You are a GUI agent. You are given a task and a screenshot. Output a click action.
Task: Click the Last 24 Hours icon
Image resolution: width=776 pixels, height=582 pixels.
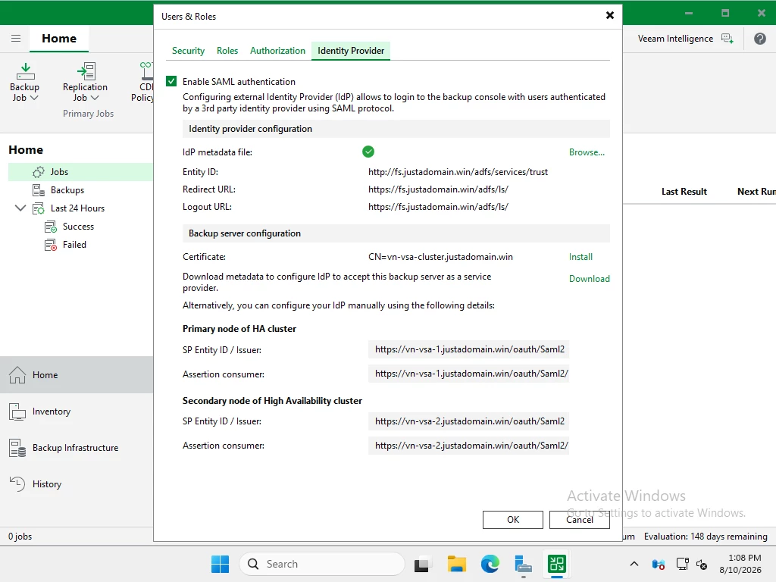pos(39,208)
